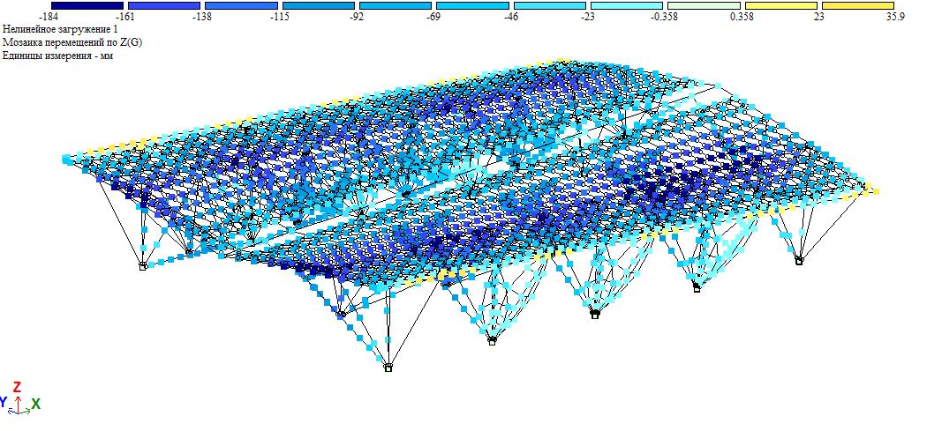The width and height of the screenshot is (942, 431).
Task: Select the legend value -46
Action: 510,17
